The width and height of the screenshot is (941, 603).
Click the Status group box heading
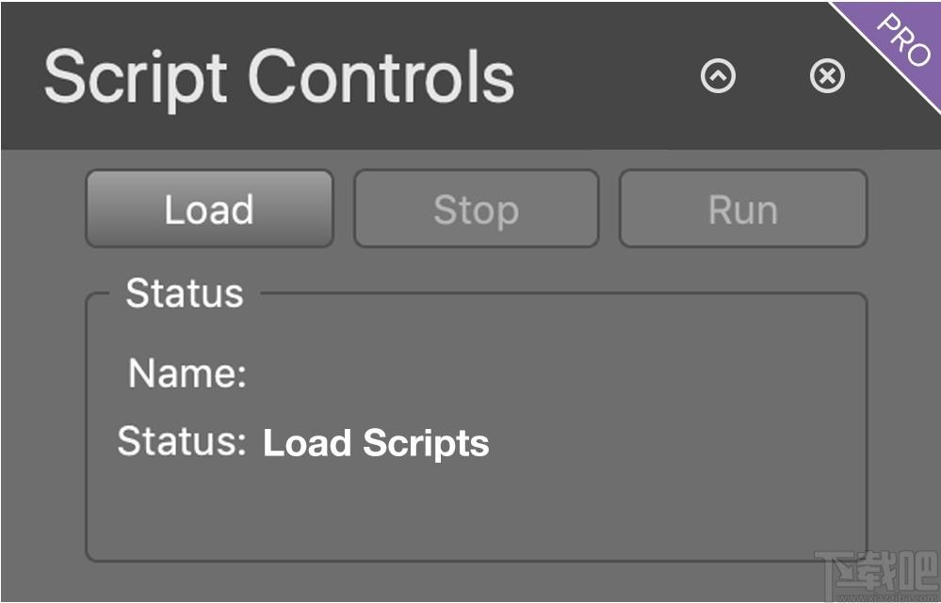point(185,294)
